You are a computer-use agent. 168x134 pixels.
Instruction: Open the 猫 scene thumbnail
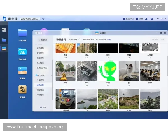tap(129, 71)
